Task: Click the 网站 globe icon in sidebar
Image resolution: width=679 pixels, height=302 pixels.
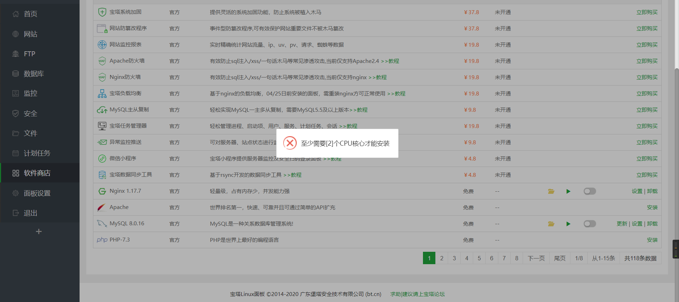Action: tap(16, 34)
